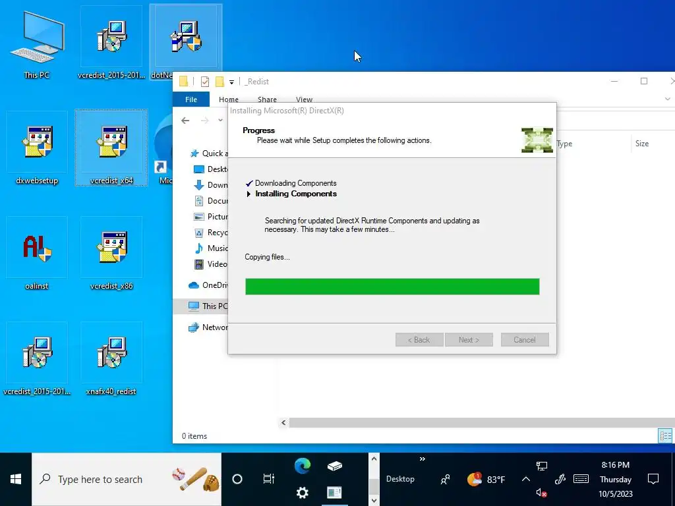Open the Windows Start menu
Image resolution: width=675 pixels, height=506 pixels.
[x=16, y=480]
